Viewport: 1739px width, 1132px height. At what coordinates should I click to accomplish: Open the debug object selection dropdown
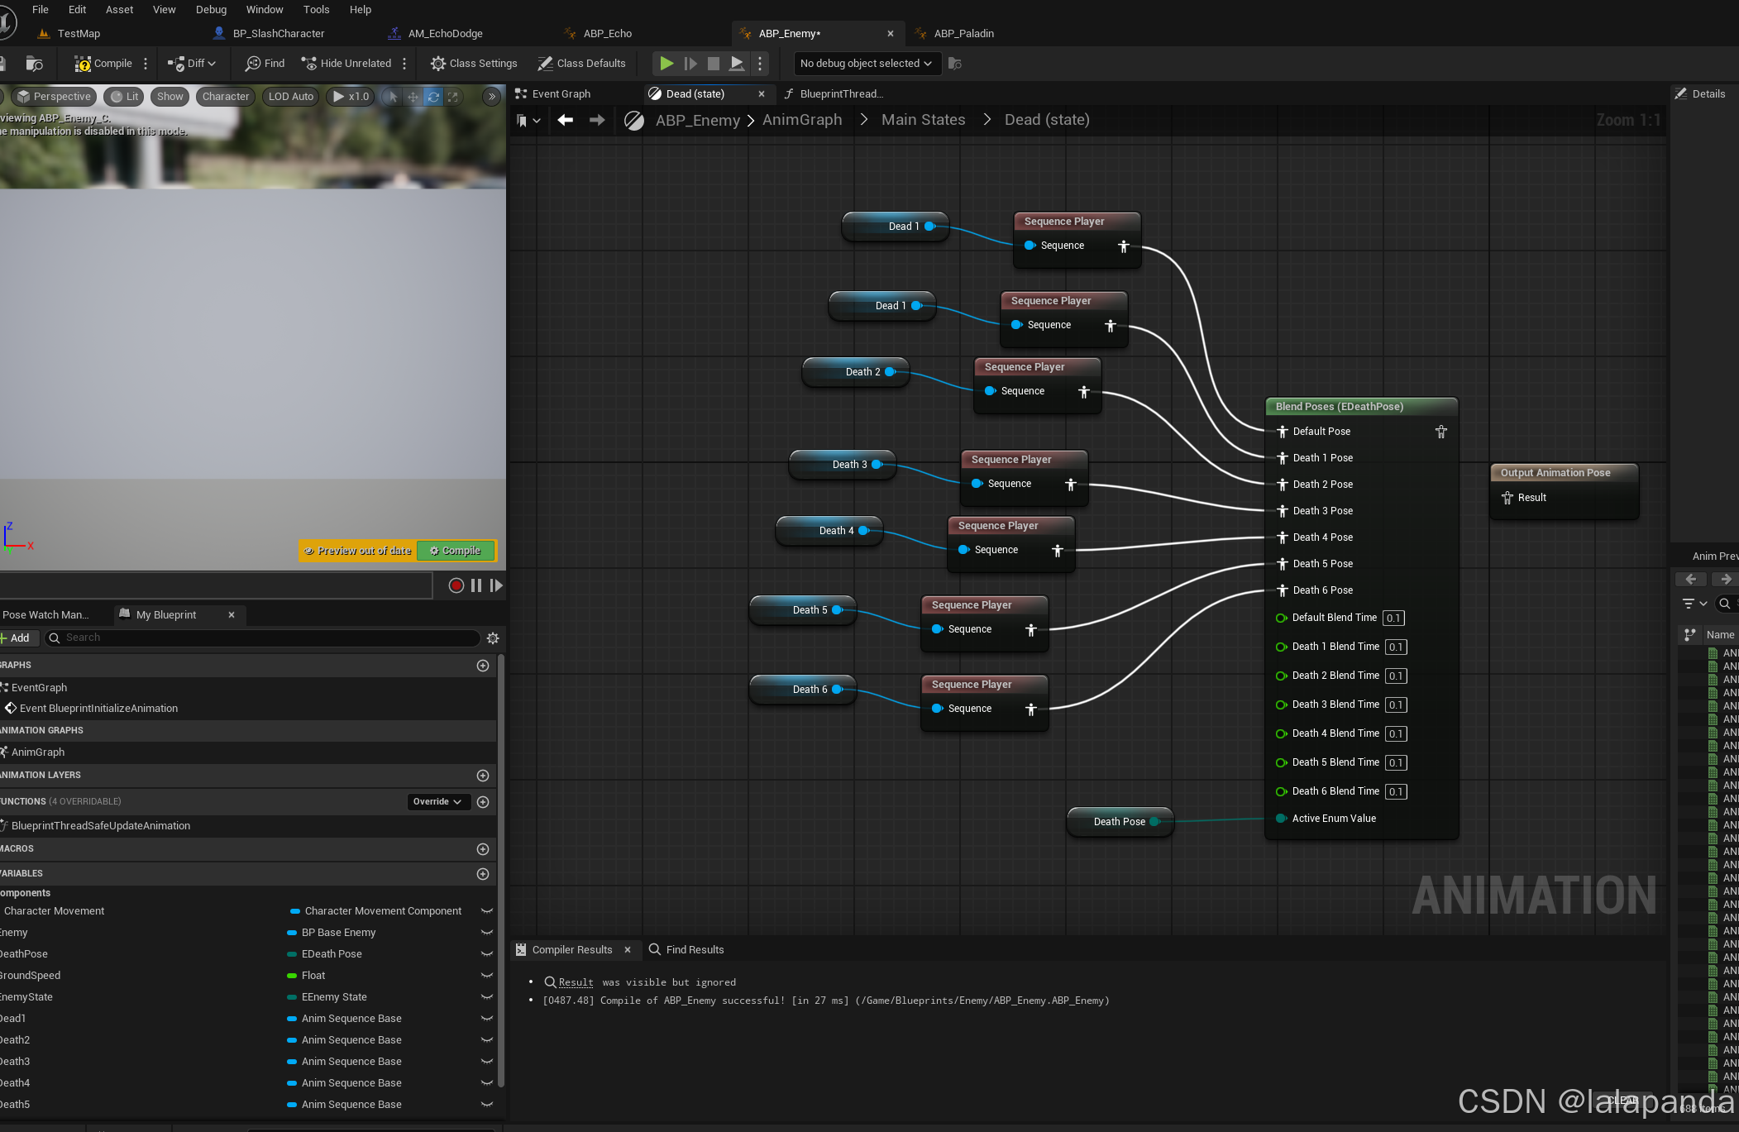click(x=866, y=64)
